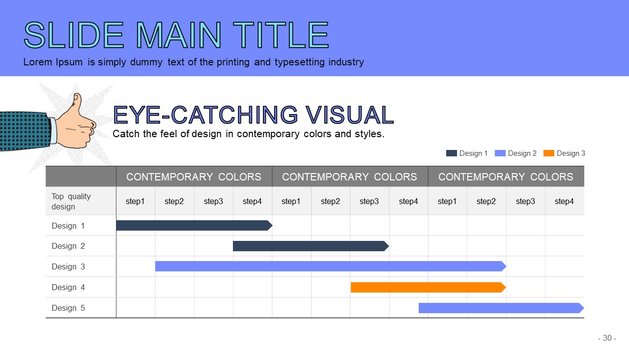Select the Top quality design cell
629x354 pixels.
click(x=71, y=201)
